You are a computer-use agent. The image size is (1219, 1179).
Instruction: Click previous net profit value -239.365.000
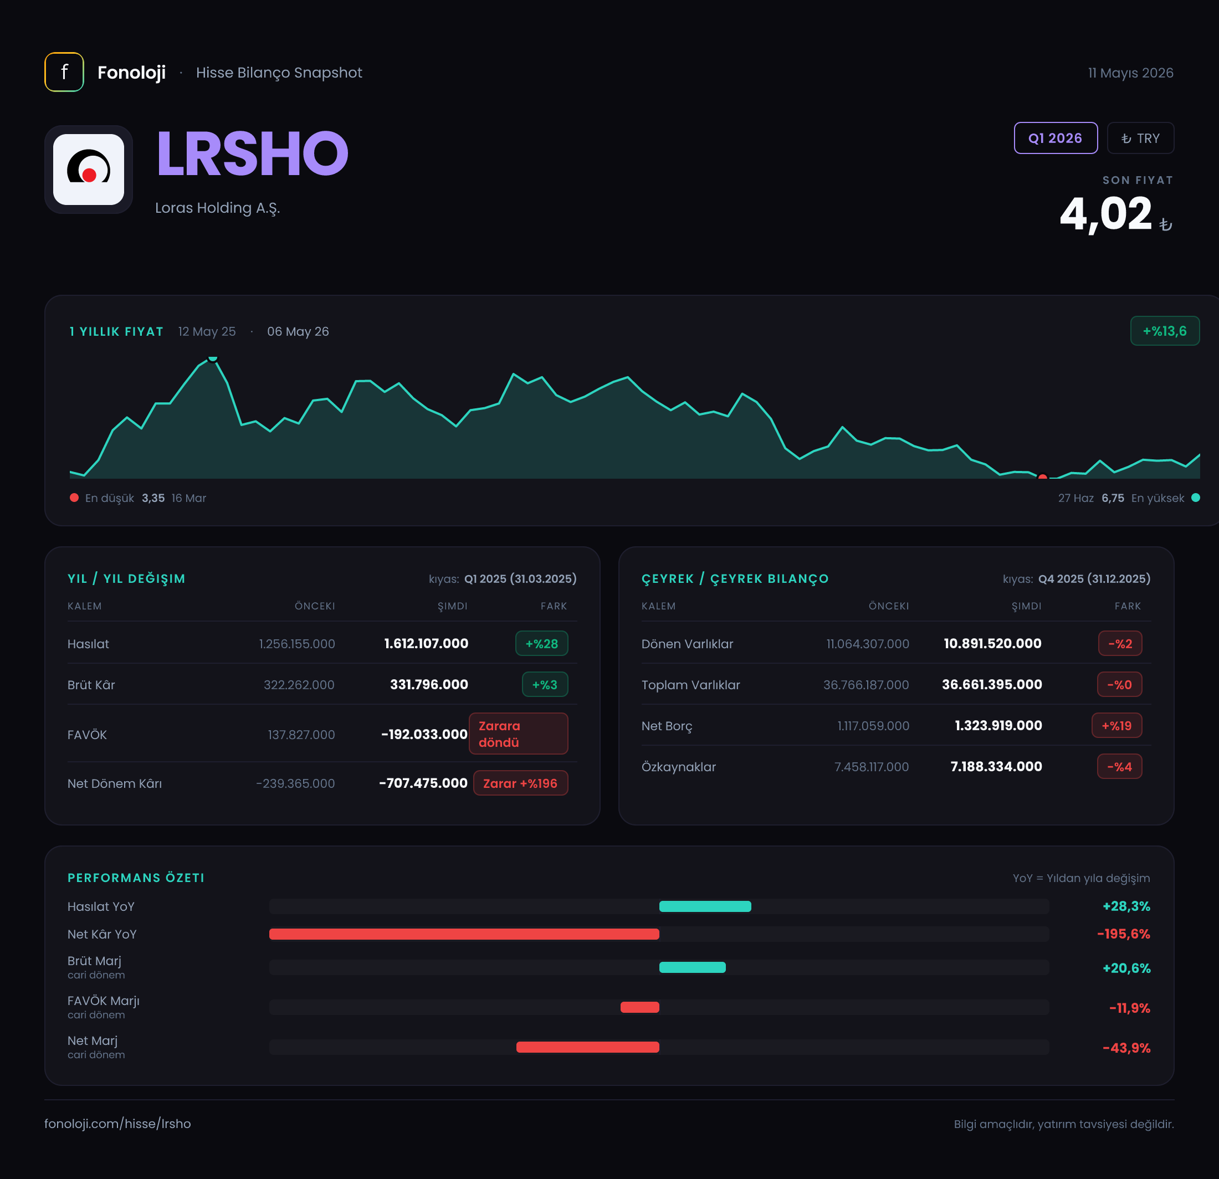coord(295,783)
